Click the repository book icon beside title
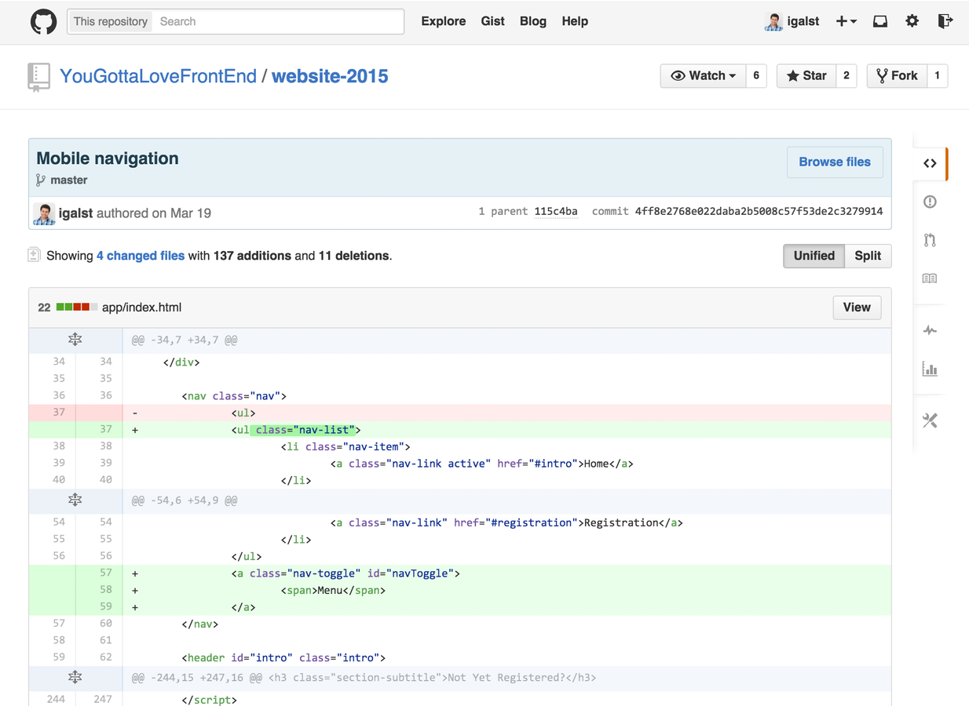 pos(38,77)
